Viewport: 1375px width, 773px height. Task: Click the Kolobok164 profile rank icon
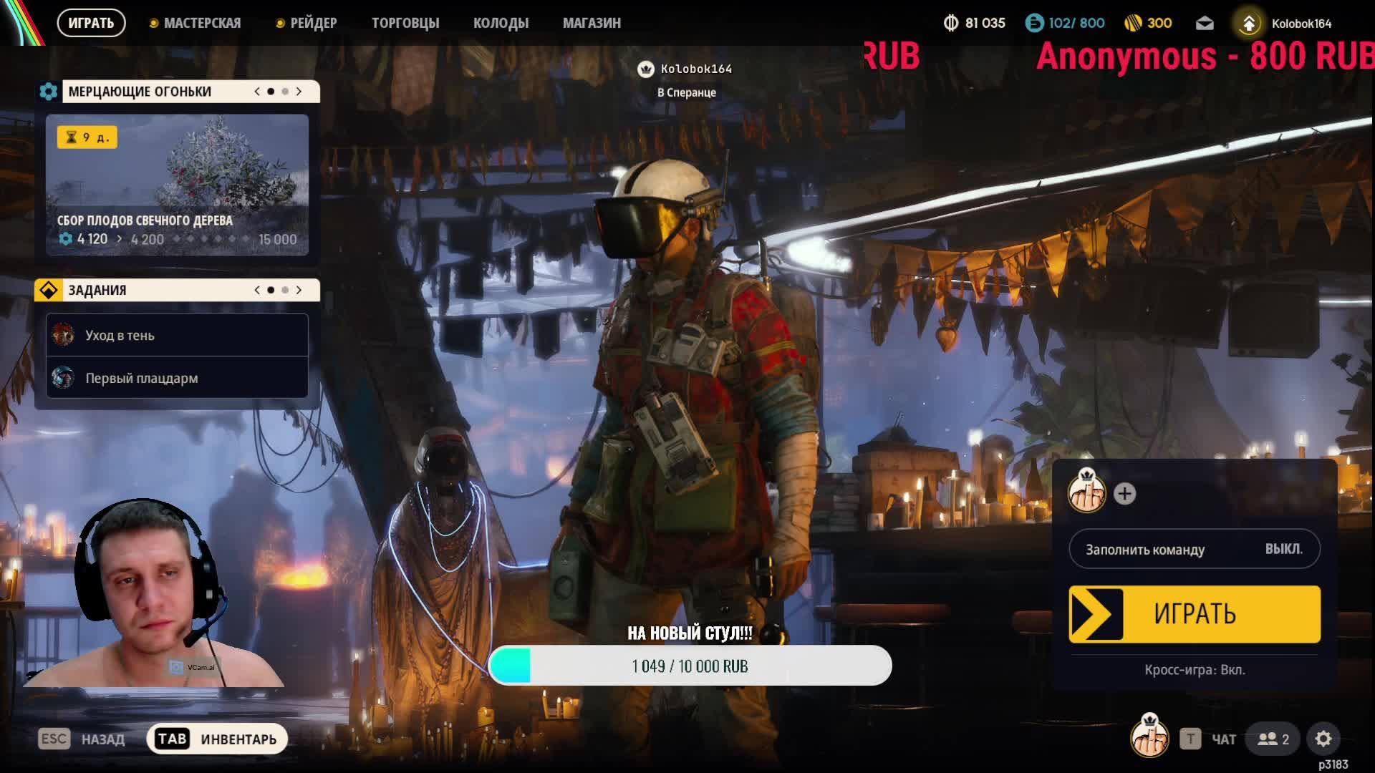pos(1248,24)
